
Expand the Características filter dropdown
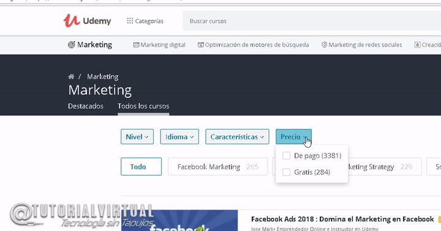coord(237,137)
